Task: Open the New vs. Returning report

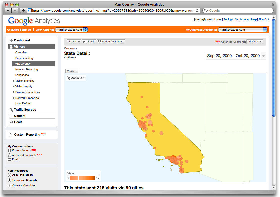Action: pos(27,69)
